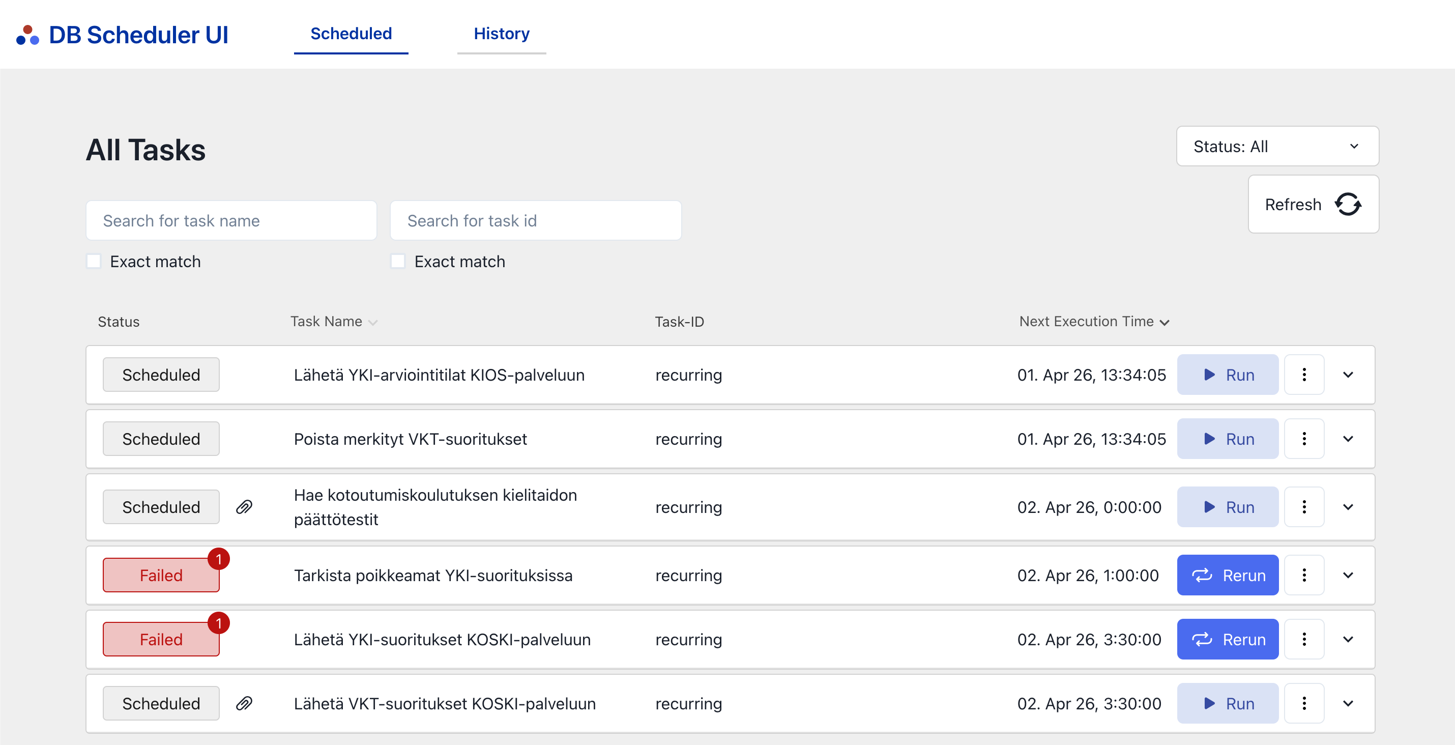Enable Exact match for task name search
1455x745 pixels.
(94, 261)
